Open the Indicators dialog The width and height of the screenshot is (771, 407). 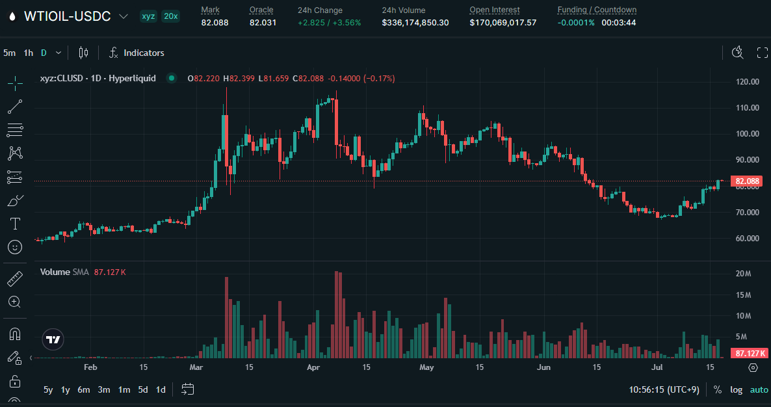tap(137, 53)
